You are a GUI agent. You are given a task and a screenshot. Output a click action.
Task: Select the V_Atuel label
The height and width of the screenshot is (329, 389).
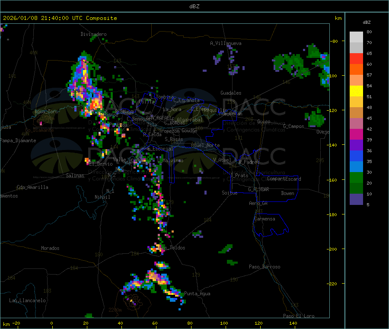tap(222, 160)
